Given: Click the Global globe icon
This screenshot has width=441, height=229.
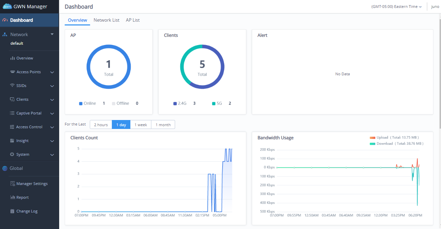Looking at the screenshot, I should tap(5, 168).
